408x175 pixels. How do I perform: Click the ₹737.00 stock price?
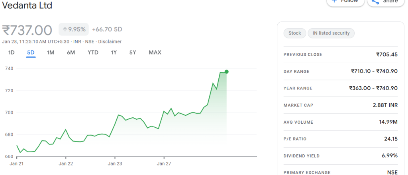pos(27,30)
